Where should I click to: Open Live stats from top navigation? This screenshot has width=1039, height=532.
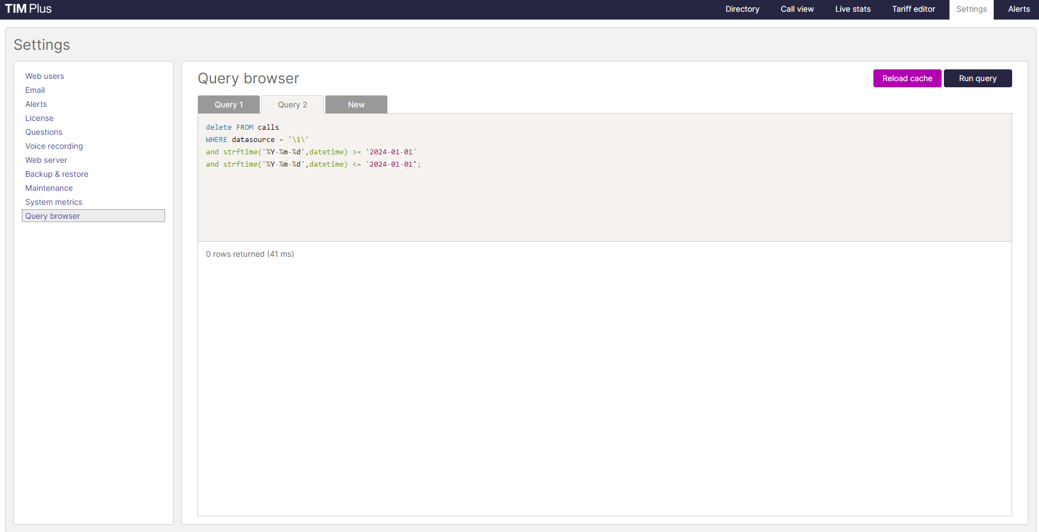pos(852,9)
